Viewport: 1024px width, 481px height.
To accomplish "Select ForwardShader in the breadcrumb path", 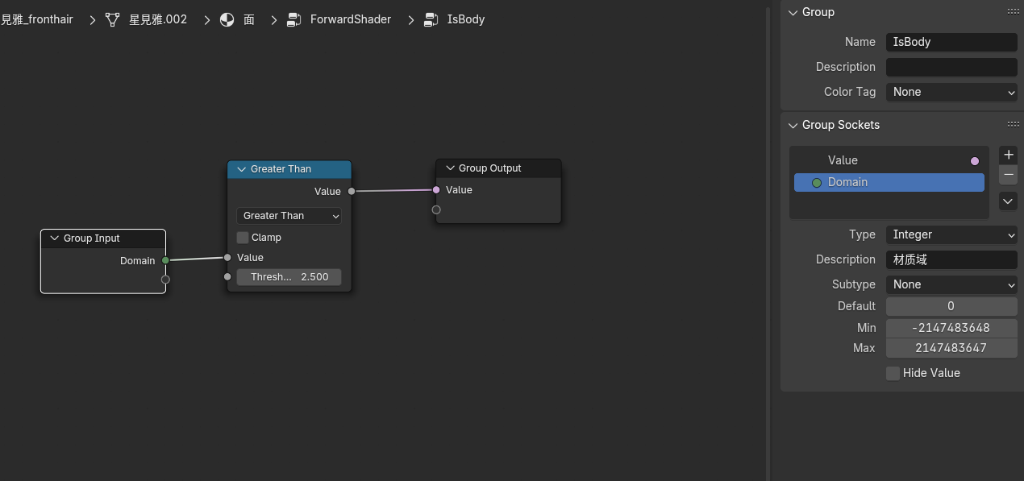I will point(350,19).
